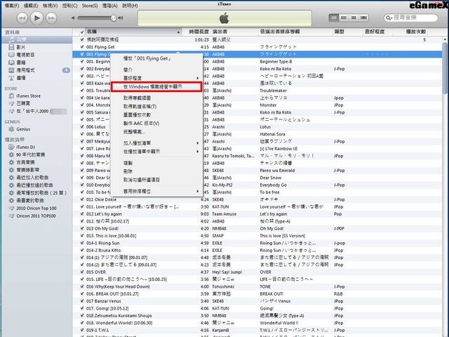Image resolution: width=449 pixels, height=337 pixels.
Task: Open the 控制(C) menu
Action: [x=69, y=6]
